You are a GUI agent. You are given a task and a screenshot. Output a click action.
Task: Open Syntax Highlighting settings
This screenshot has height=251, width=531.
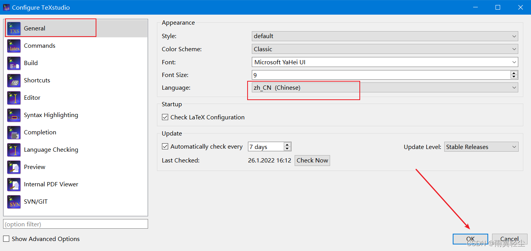point(76,115)
